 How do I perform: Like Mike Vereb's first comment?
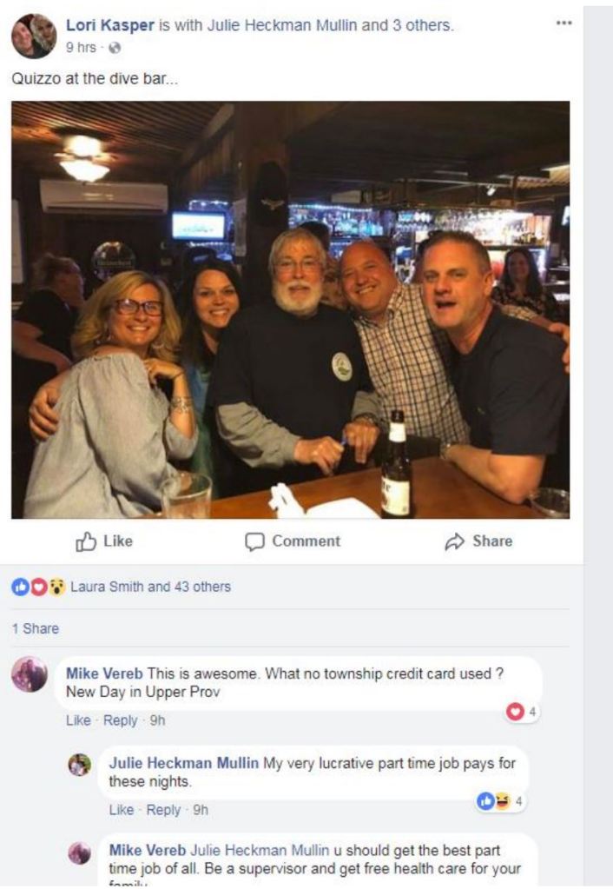[77, 720]
